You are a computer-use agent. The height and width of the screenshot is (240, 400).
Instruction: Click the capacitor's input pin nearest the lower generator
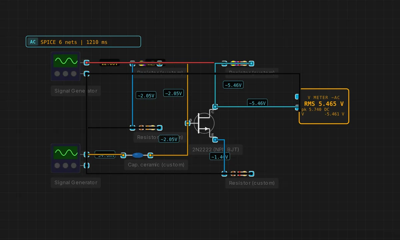pyautogui.click(x=123, y=155)
